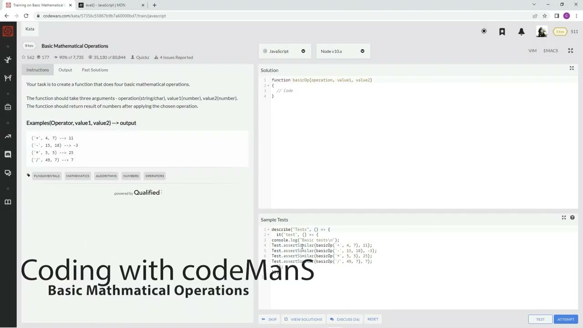Reload the page in browser
583x328 pixels.
(26, 15)
